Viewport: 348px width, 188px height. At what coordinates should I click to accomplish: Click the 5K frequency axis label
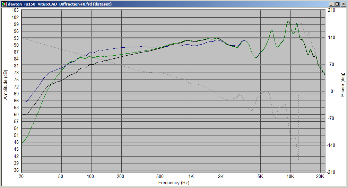(260, 177)
